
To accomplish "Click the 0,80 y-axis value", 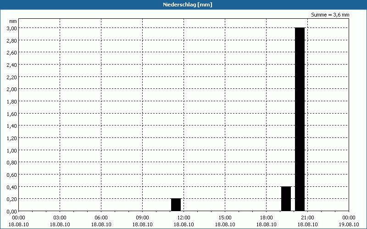I will [x=12, y=163].
